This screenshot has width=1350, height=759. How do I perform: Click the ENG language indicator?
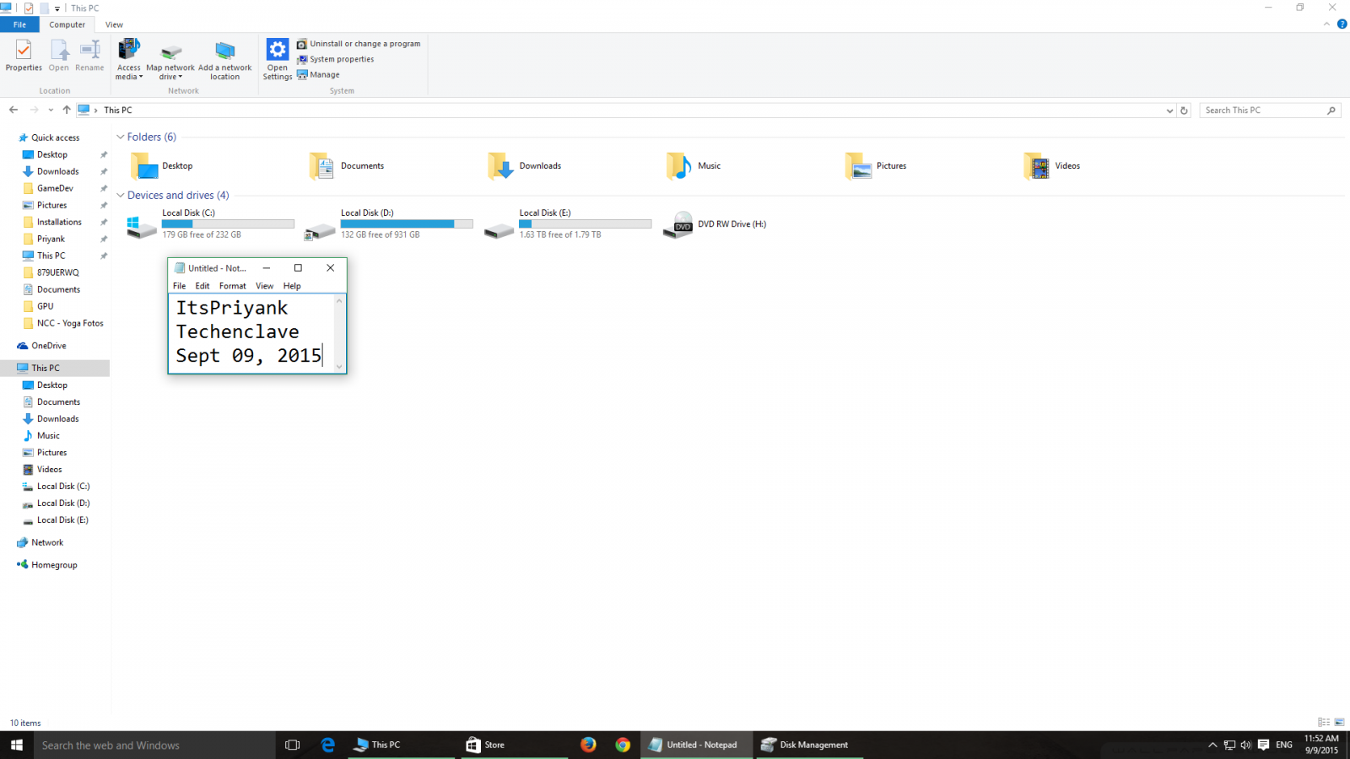1284,745
